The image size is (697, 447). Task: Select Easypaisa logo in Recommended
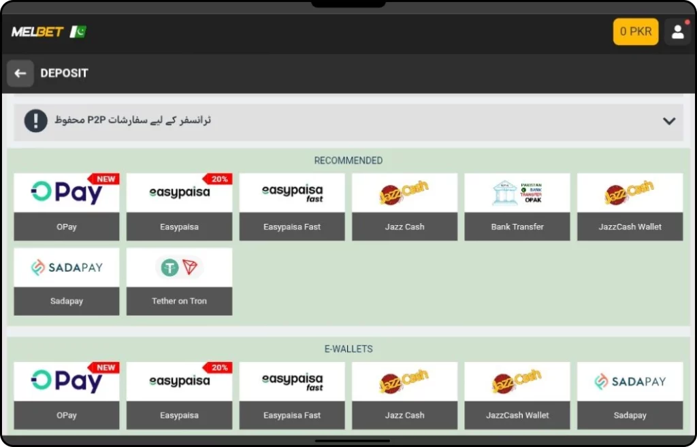coord(179,193)
